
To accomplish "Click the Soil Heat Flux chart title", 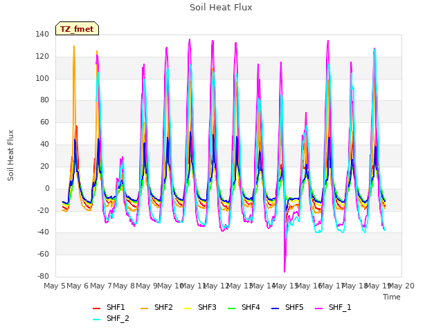I will (221, 8).
